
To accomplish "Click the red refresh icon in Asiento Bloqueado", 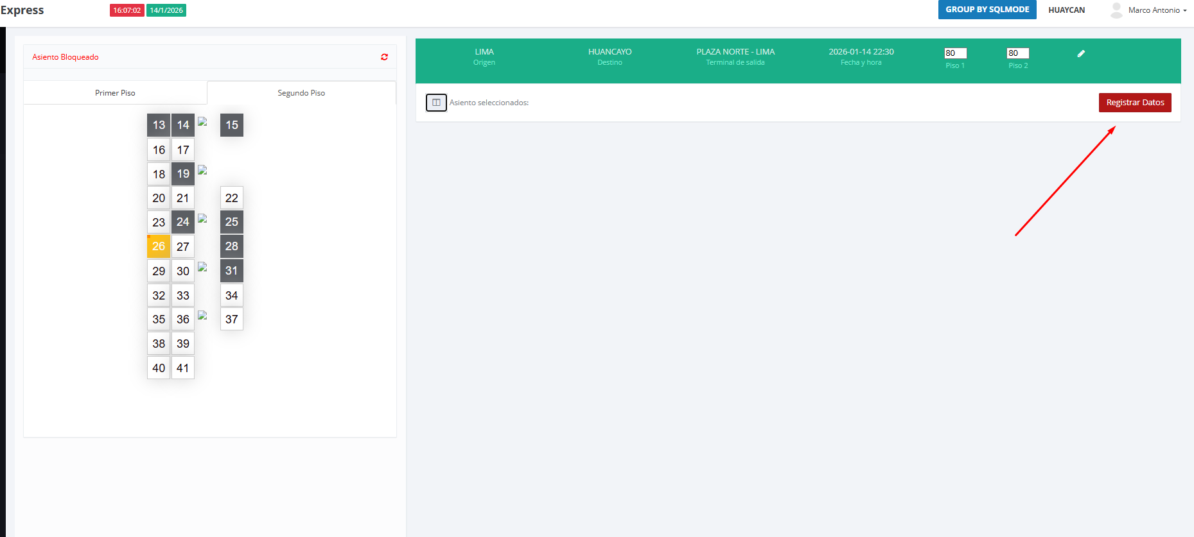I will pyautogui.click(x=384, y=57).
